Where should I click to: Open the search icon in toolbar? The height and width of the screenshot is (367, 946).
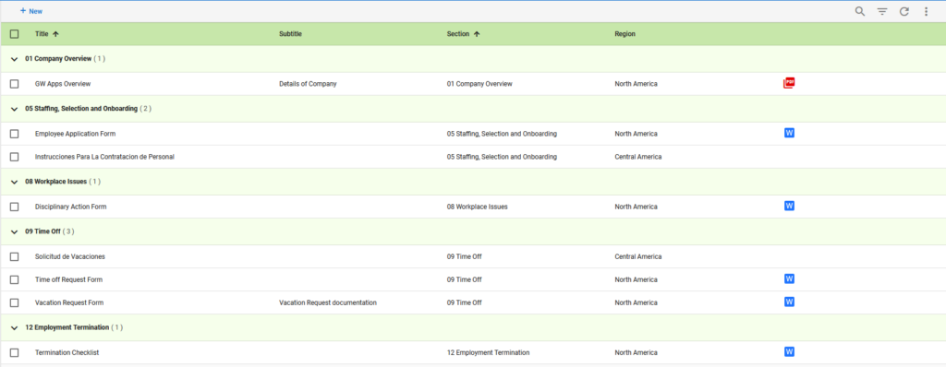pyautogui.click(x=860, y=11)
